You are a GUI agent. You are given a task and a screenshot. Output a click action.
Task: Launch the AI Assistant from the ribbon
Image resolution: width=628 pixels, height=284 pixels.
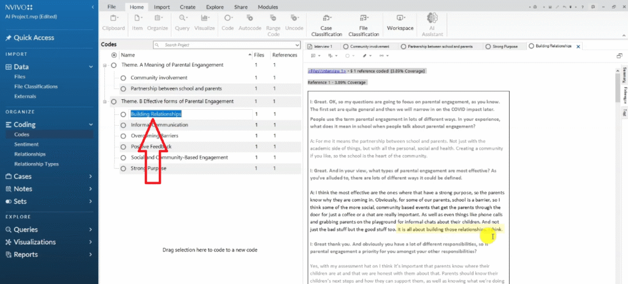(434, 24)
